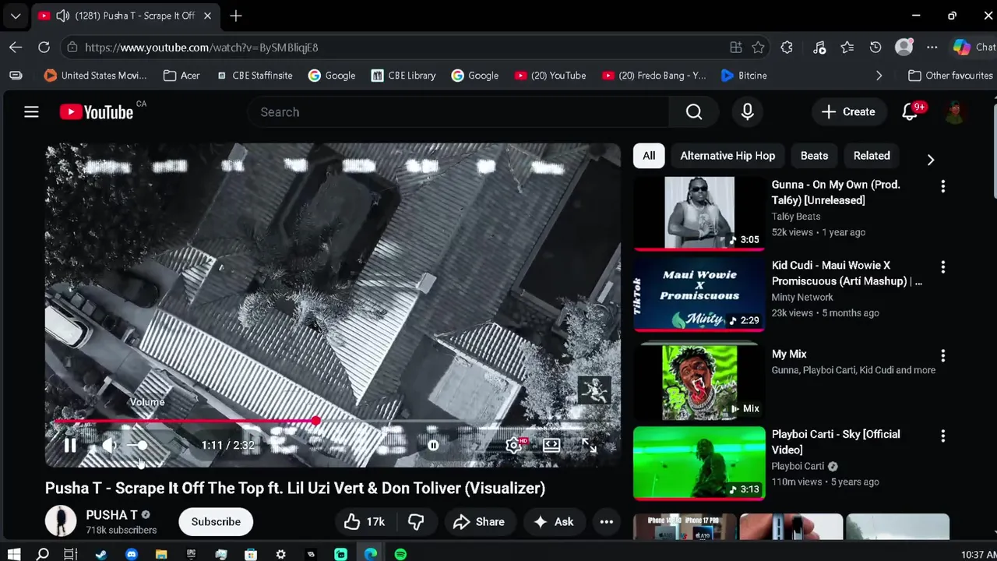The image size is (997, 561).
Task: Go to the YouTube home logo
Action: [x=97, y=112]
